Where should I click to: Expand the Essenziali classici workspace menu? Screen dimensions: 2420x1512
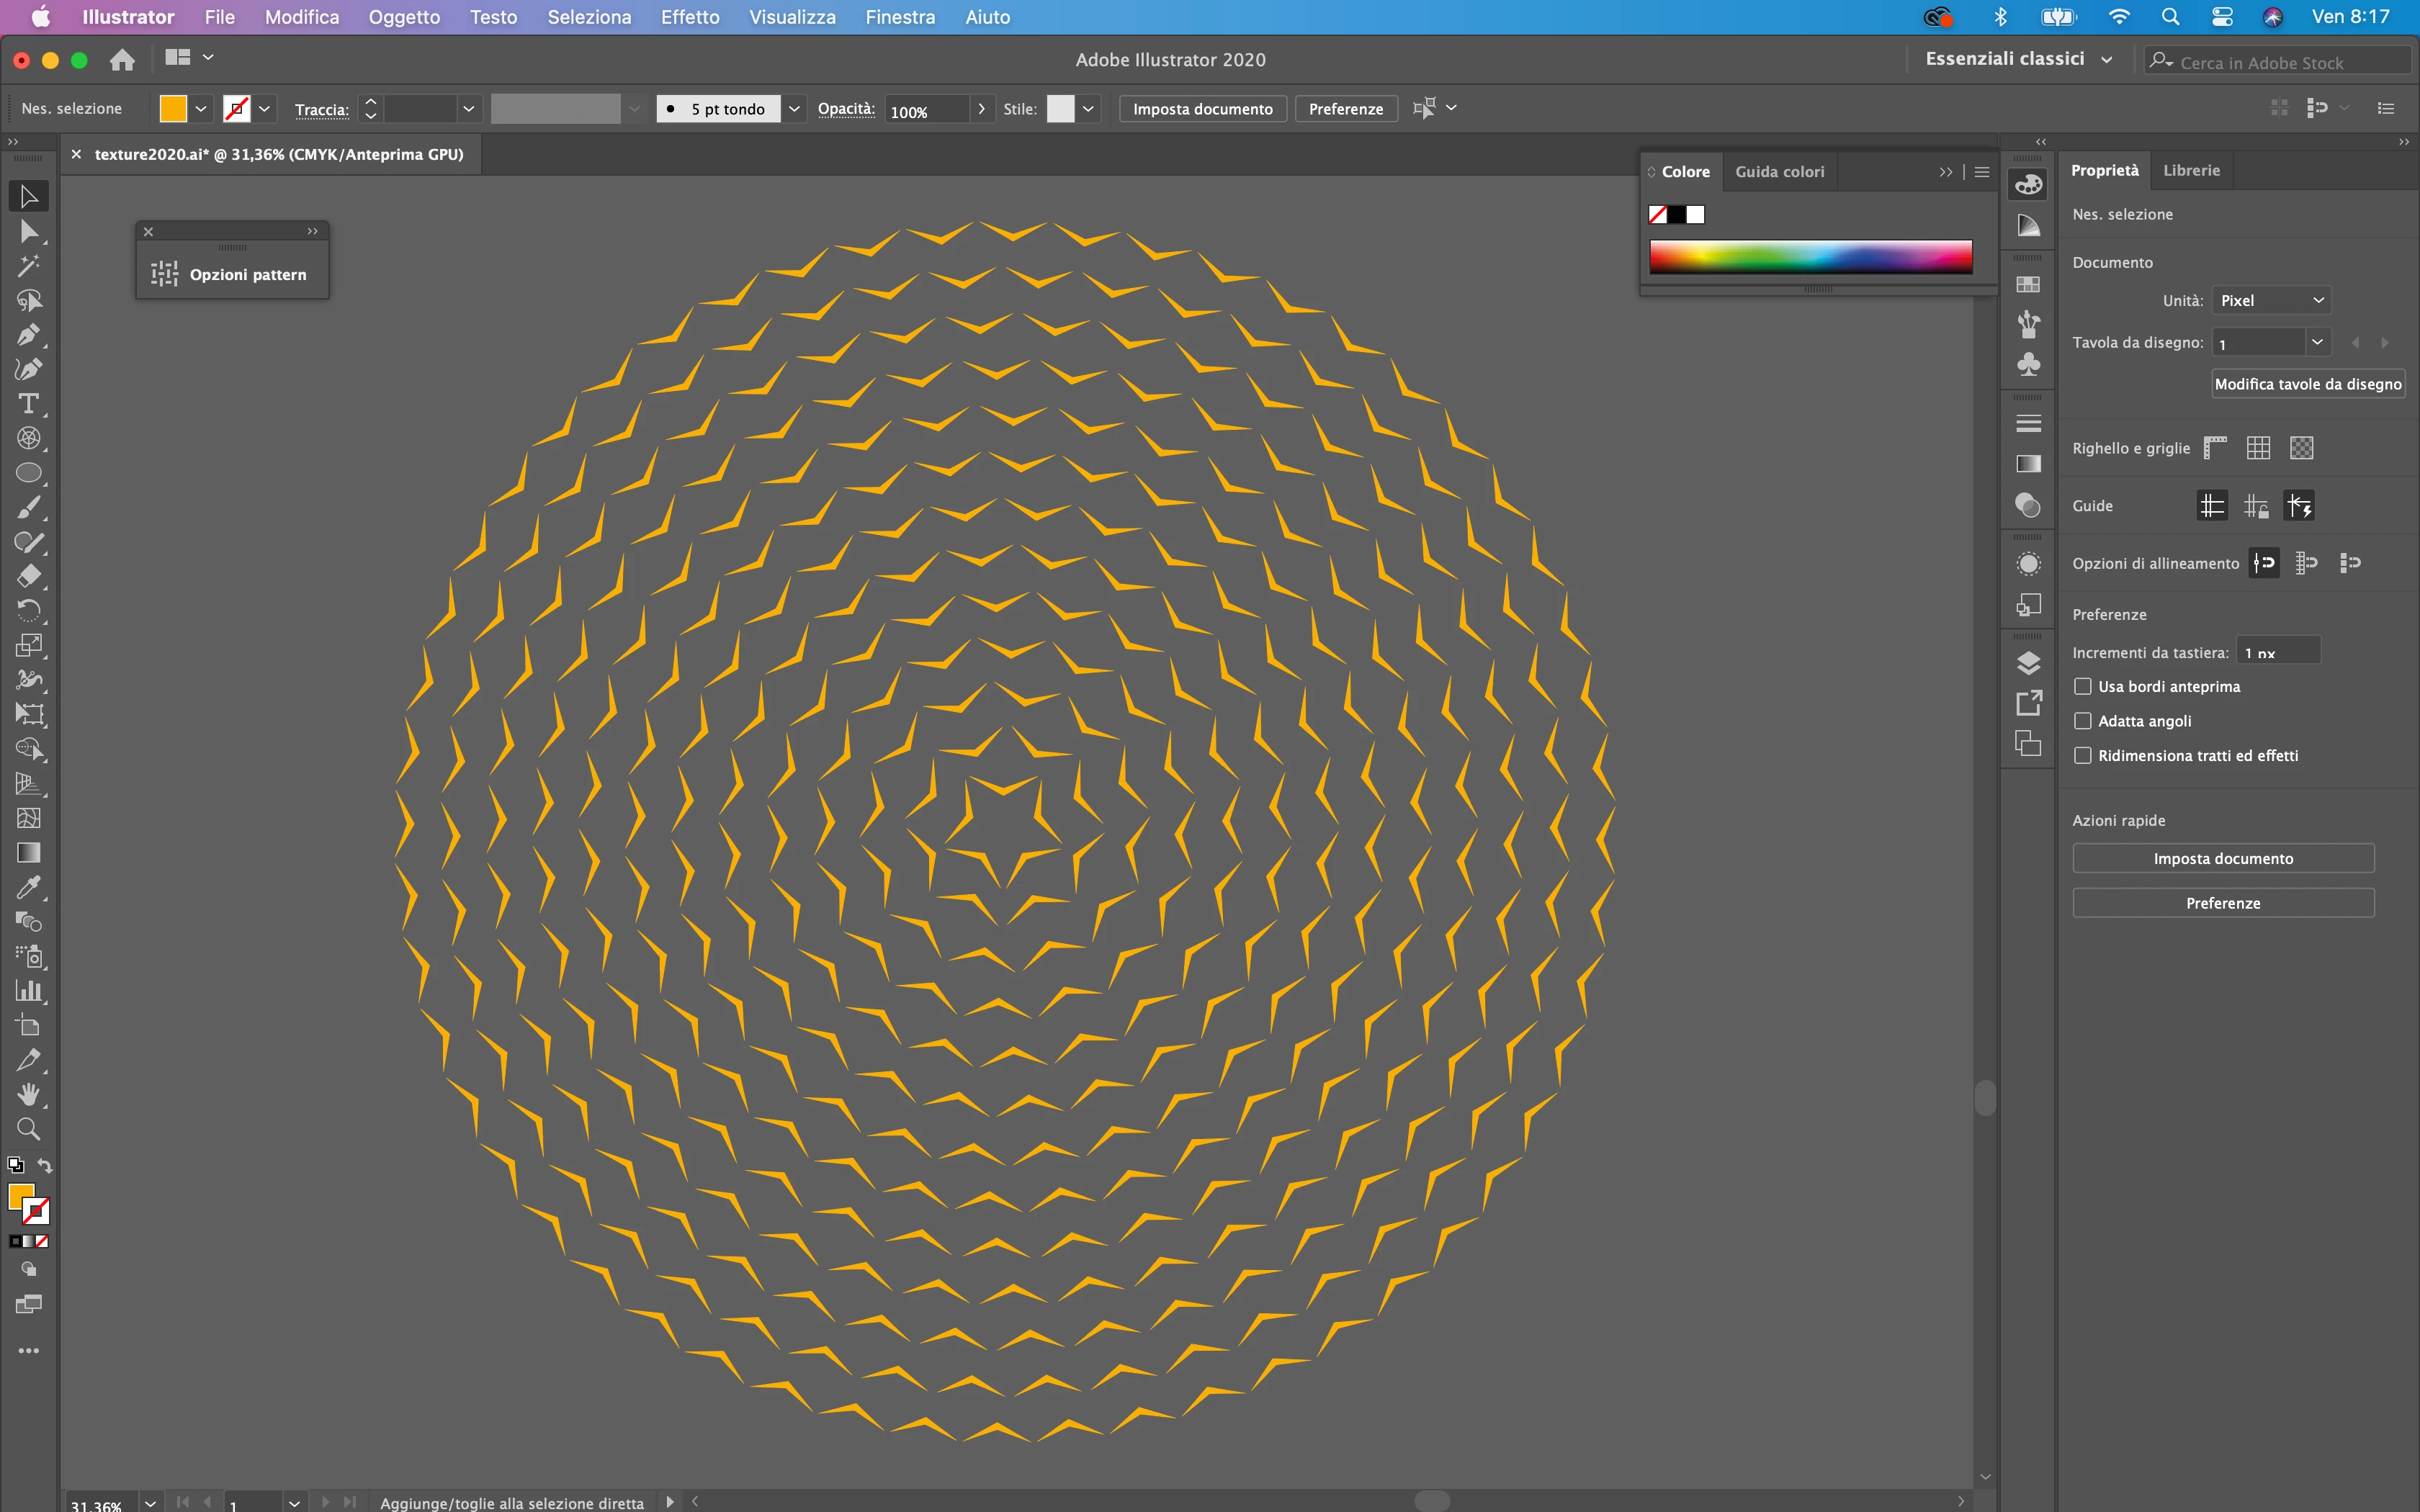point(2107,59)
